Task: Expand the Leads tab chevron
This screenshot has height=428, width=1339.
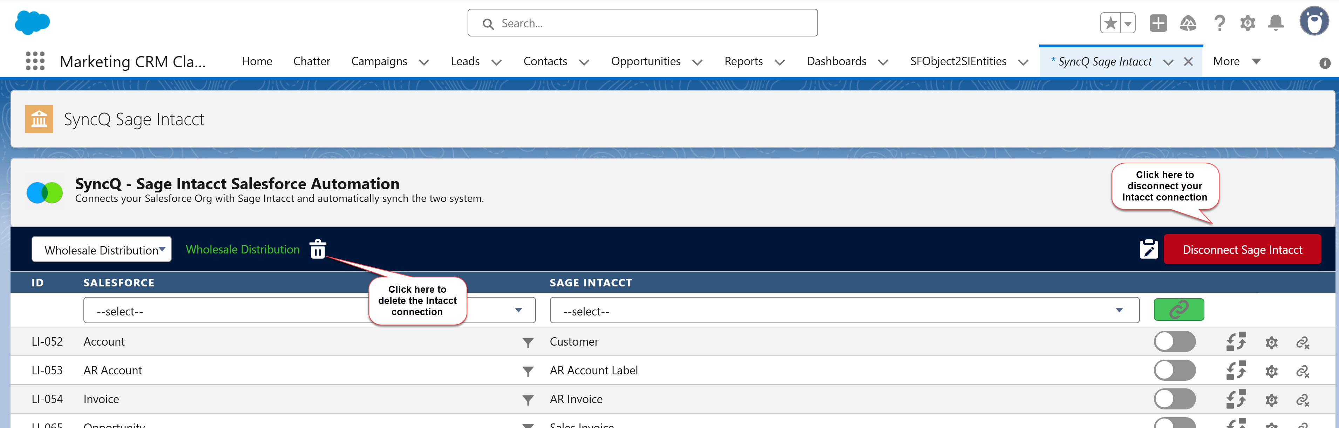Action: pos(496,62)
